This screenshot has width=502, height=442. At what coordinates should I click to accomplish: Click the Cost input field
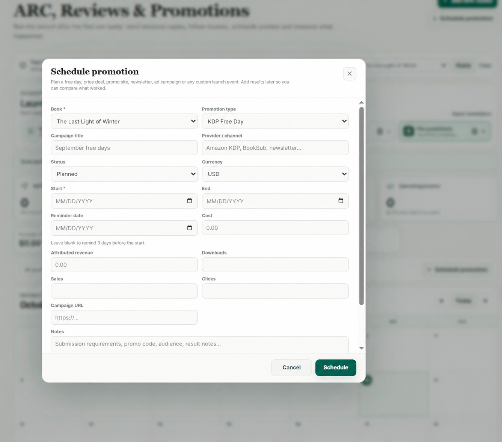[x=275, y=228]
